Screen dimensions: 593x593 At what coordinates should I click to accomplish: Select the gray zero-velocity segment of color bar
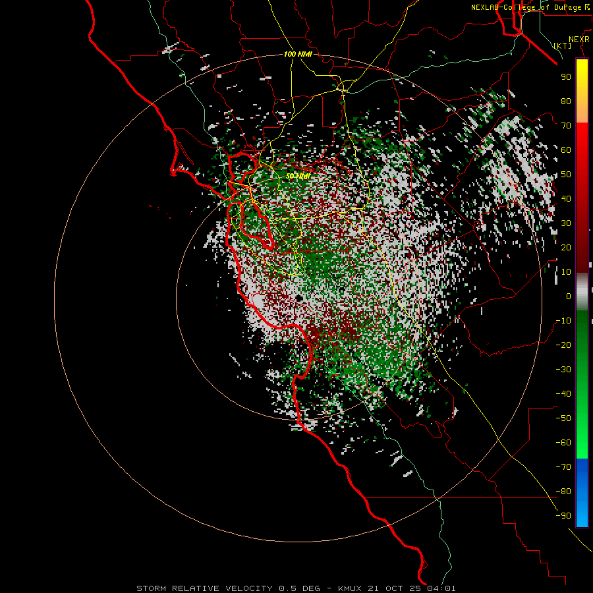click(582, 292)
